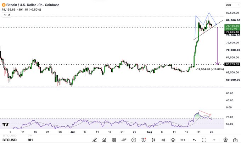Select the -12,504.90 (-16.09%) measurement label
Image resolution: width=241 pixels, height=143 pixels.
tap(210, 69)
